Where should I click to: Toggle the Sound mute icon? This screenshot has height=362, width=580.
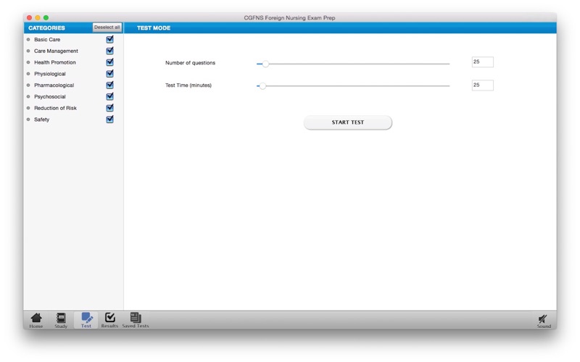544,321
